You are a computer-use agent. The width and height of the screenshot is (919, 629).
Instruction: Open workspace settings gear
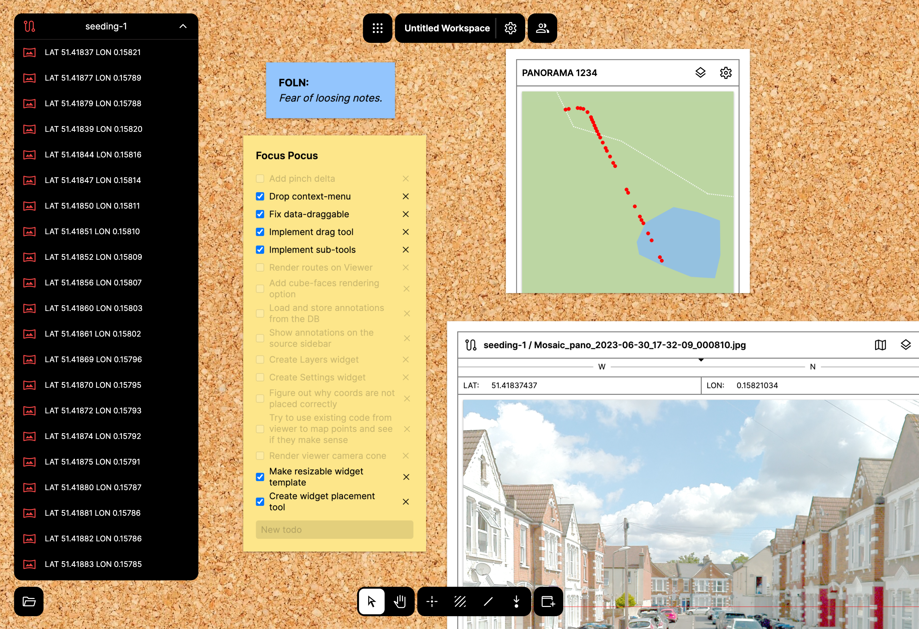[x=510, y=28]
